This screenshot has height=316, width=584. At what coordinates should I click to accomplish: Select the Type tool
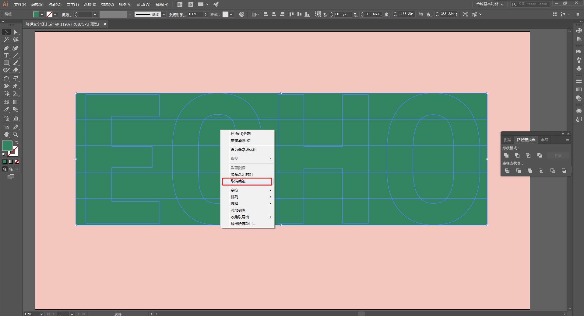6,55
